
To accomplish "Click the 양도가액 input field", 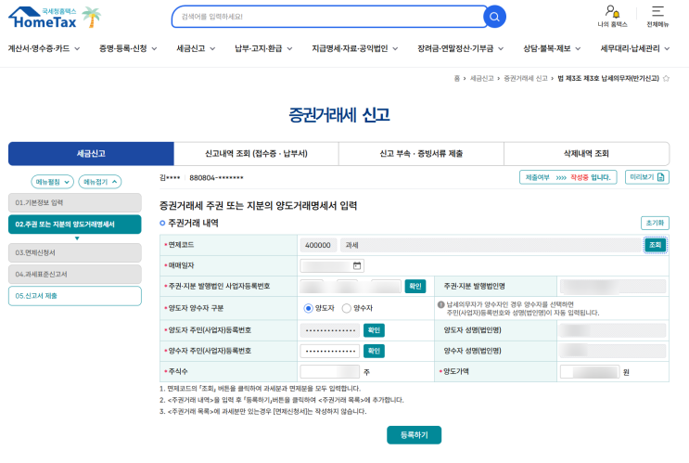I will pyautogui.click(x=590, y=371).
